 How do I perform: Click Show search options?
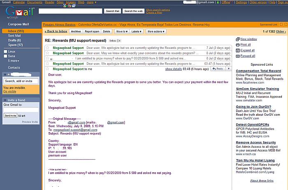click(158, 10)
